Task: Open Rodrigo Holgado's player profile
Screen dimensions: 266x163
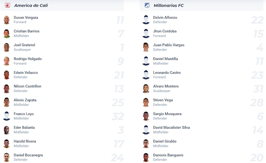Action: pyautogui.click(x=28, y=59)
